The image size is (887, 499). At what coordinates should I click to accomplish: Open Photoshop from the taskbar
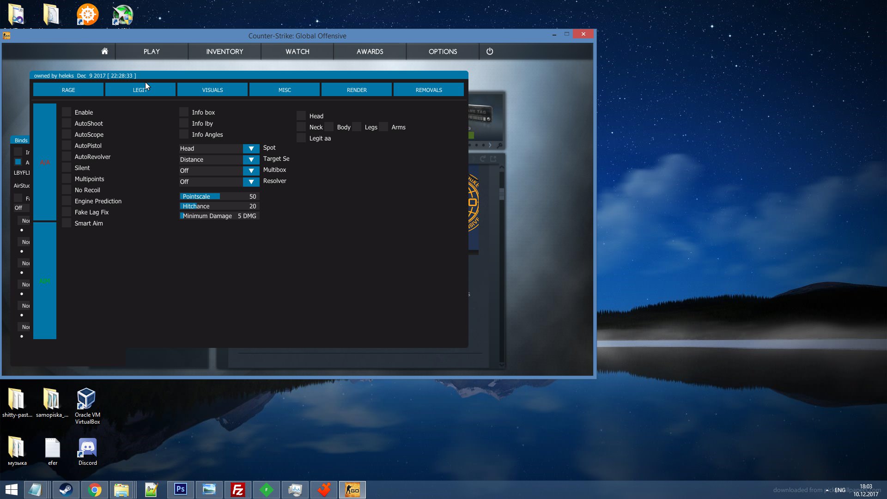coord(180,489)
